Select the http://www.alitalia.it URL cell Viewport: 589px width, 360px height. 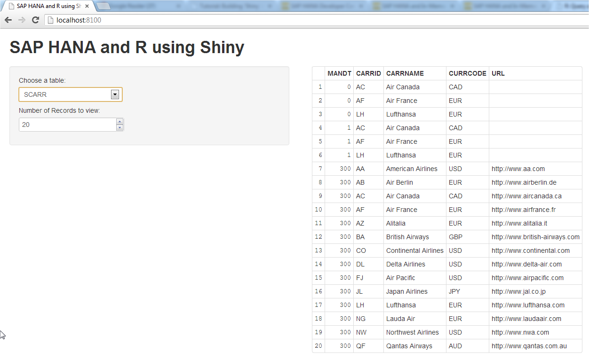535,223
